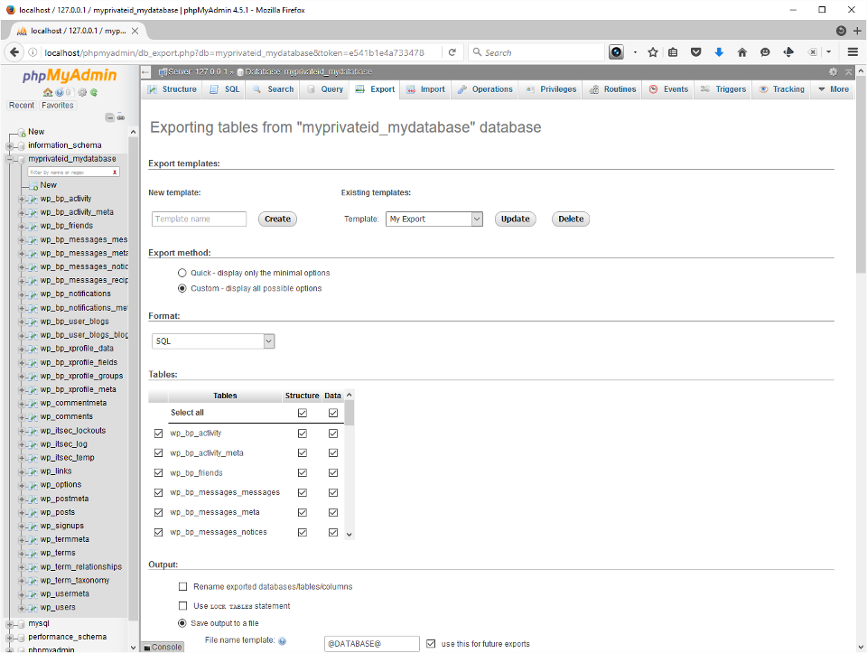Open page settings gear in breadcrumb bar
The width and height of the screenshot is (867, 653).
click(x=834, y=72)
